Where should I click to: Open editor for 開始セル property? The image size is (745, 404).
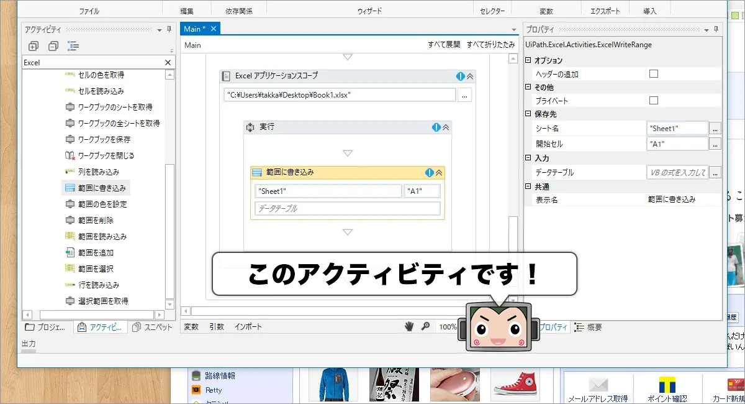[x=715, y=144]
